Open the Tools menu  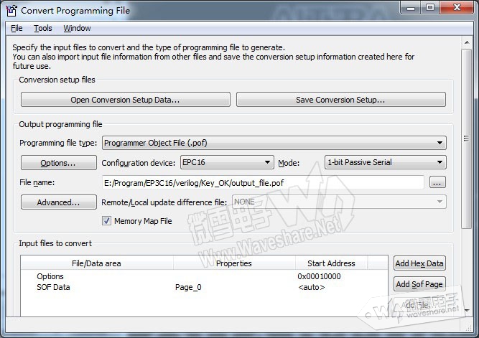point(42,28)
